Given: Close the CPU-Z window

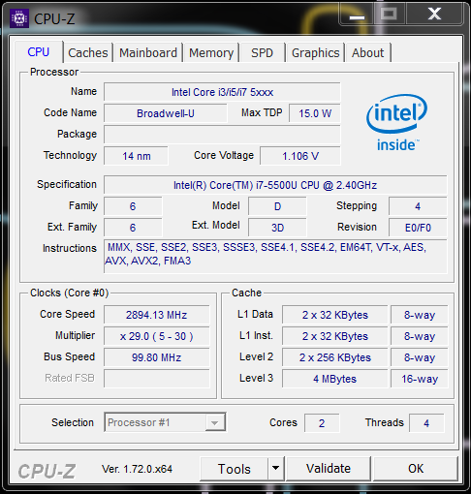Looking at the screenshot, I should click(434, 15).
